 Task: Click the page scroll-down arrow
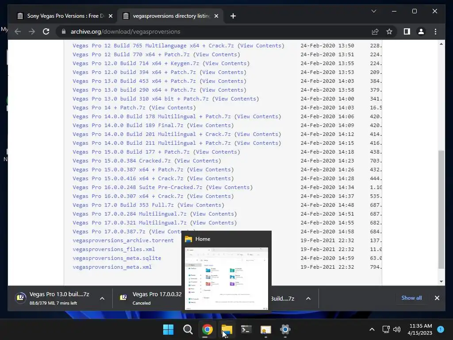(441, 281)
